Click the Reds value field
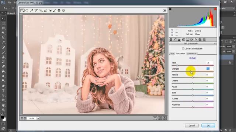 (x=210, y=63)
